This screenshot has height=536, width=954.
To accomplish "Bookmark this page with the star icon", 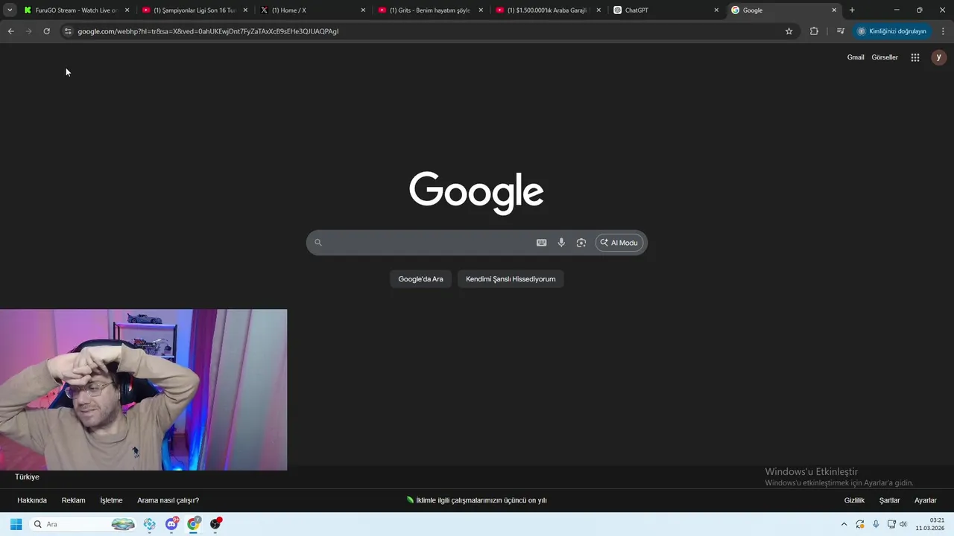I will [789, 31].
